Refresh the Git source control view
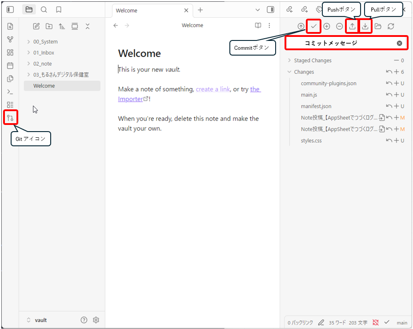The height and width of the screenshot is (329, 413). [391, 26]
